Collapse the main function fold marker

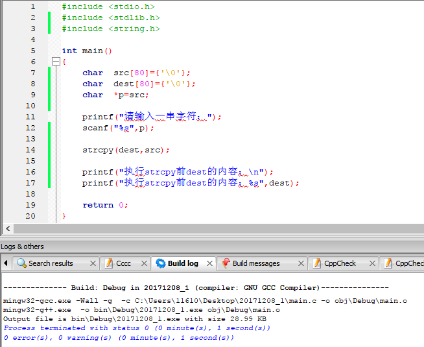(x=56, y=62)
